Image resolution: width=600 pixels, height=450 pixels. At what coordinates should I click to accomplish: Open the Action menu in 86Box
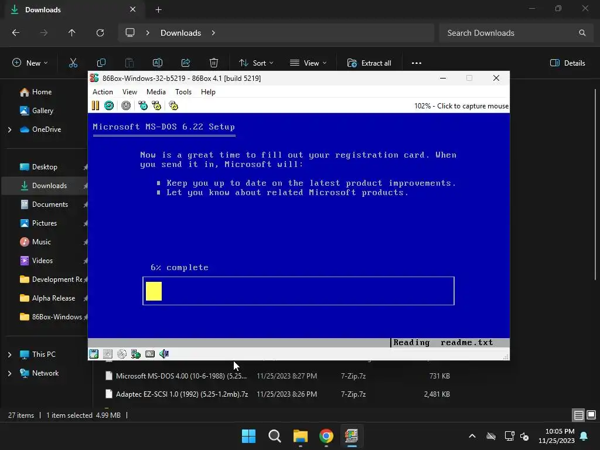click(103, 92)
